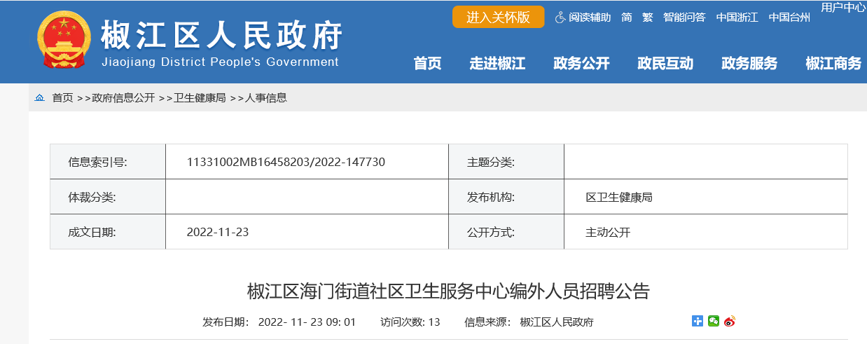Share via the blue plus share icon
The image size is (867, 344).
(x=698, y=322)
